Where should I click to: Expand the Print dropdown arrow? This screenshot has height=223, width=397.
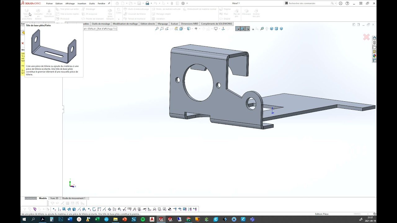[151, 3]
